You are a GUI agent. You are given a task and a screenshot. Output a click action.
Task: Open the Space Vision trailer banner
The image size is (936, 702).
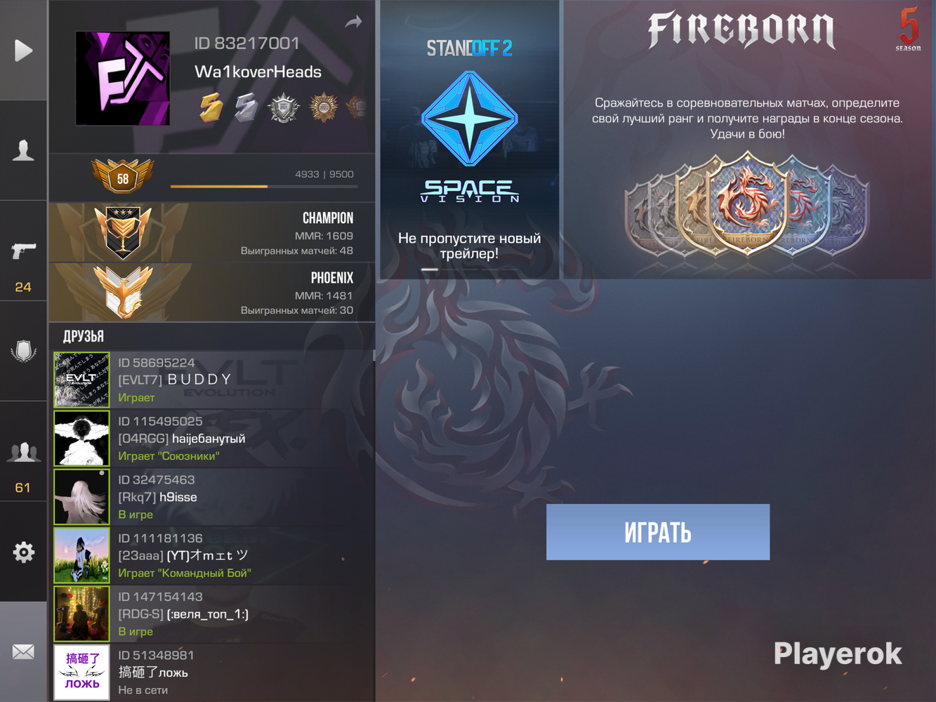pyautogui.click(x=469, y=140)
